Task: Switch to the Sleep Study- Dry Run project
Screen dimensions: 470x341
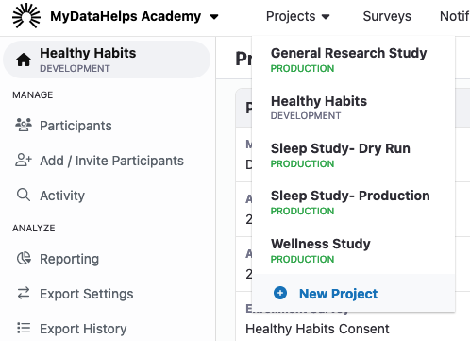Action: coord(353,155)
